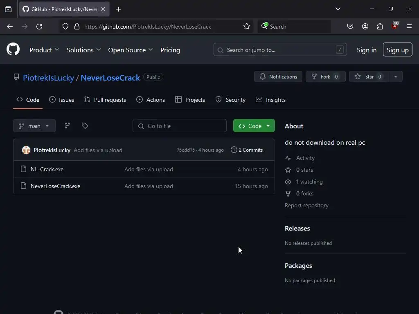Open uBlock Origin extension icon
The width and height of the screenshot is (419, 314).
click(395, 26)
